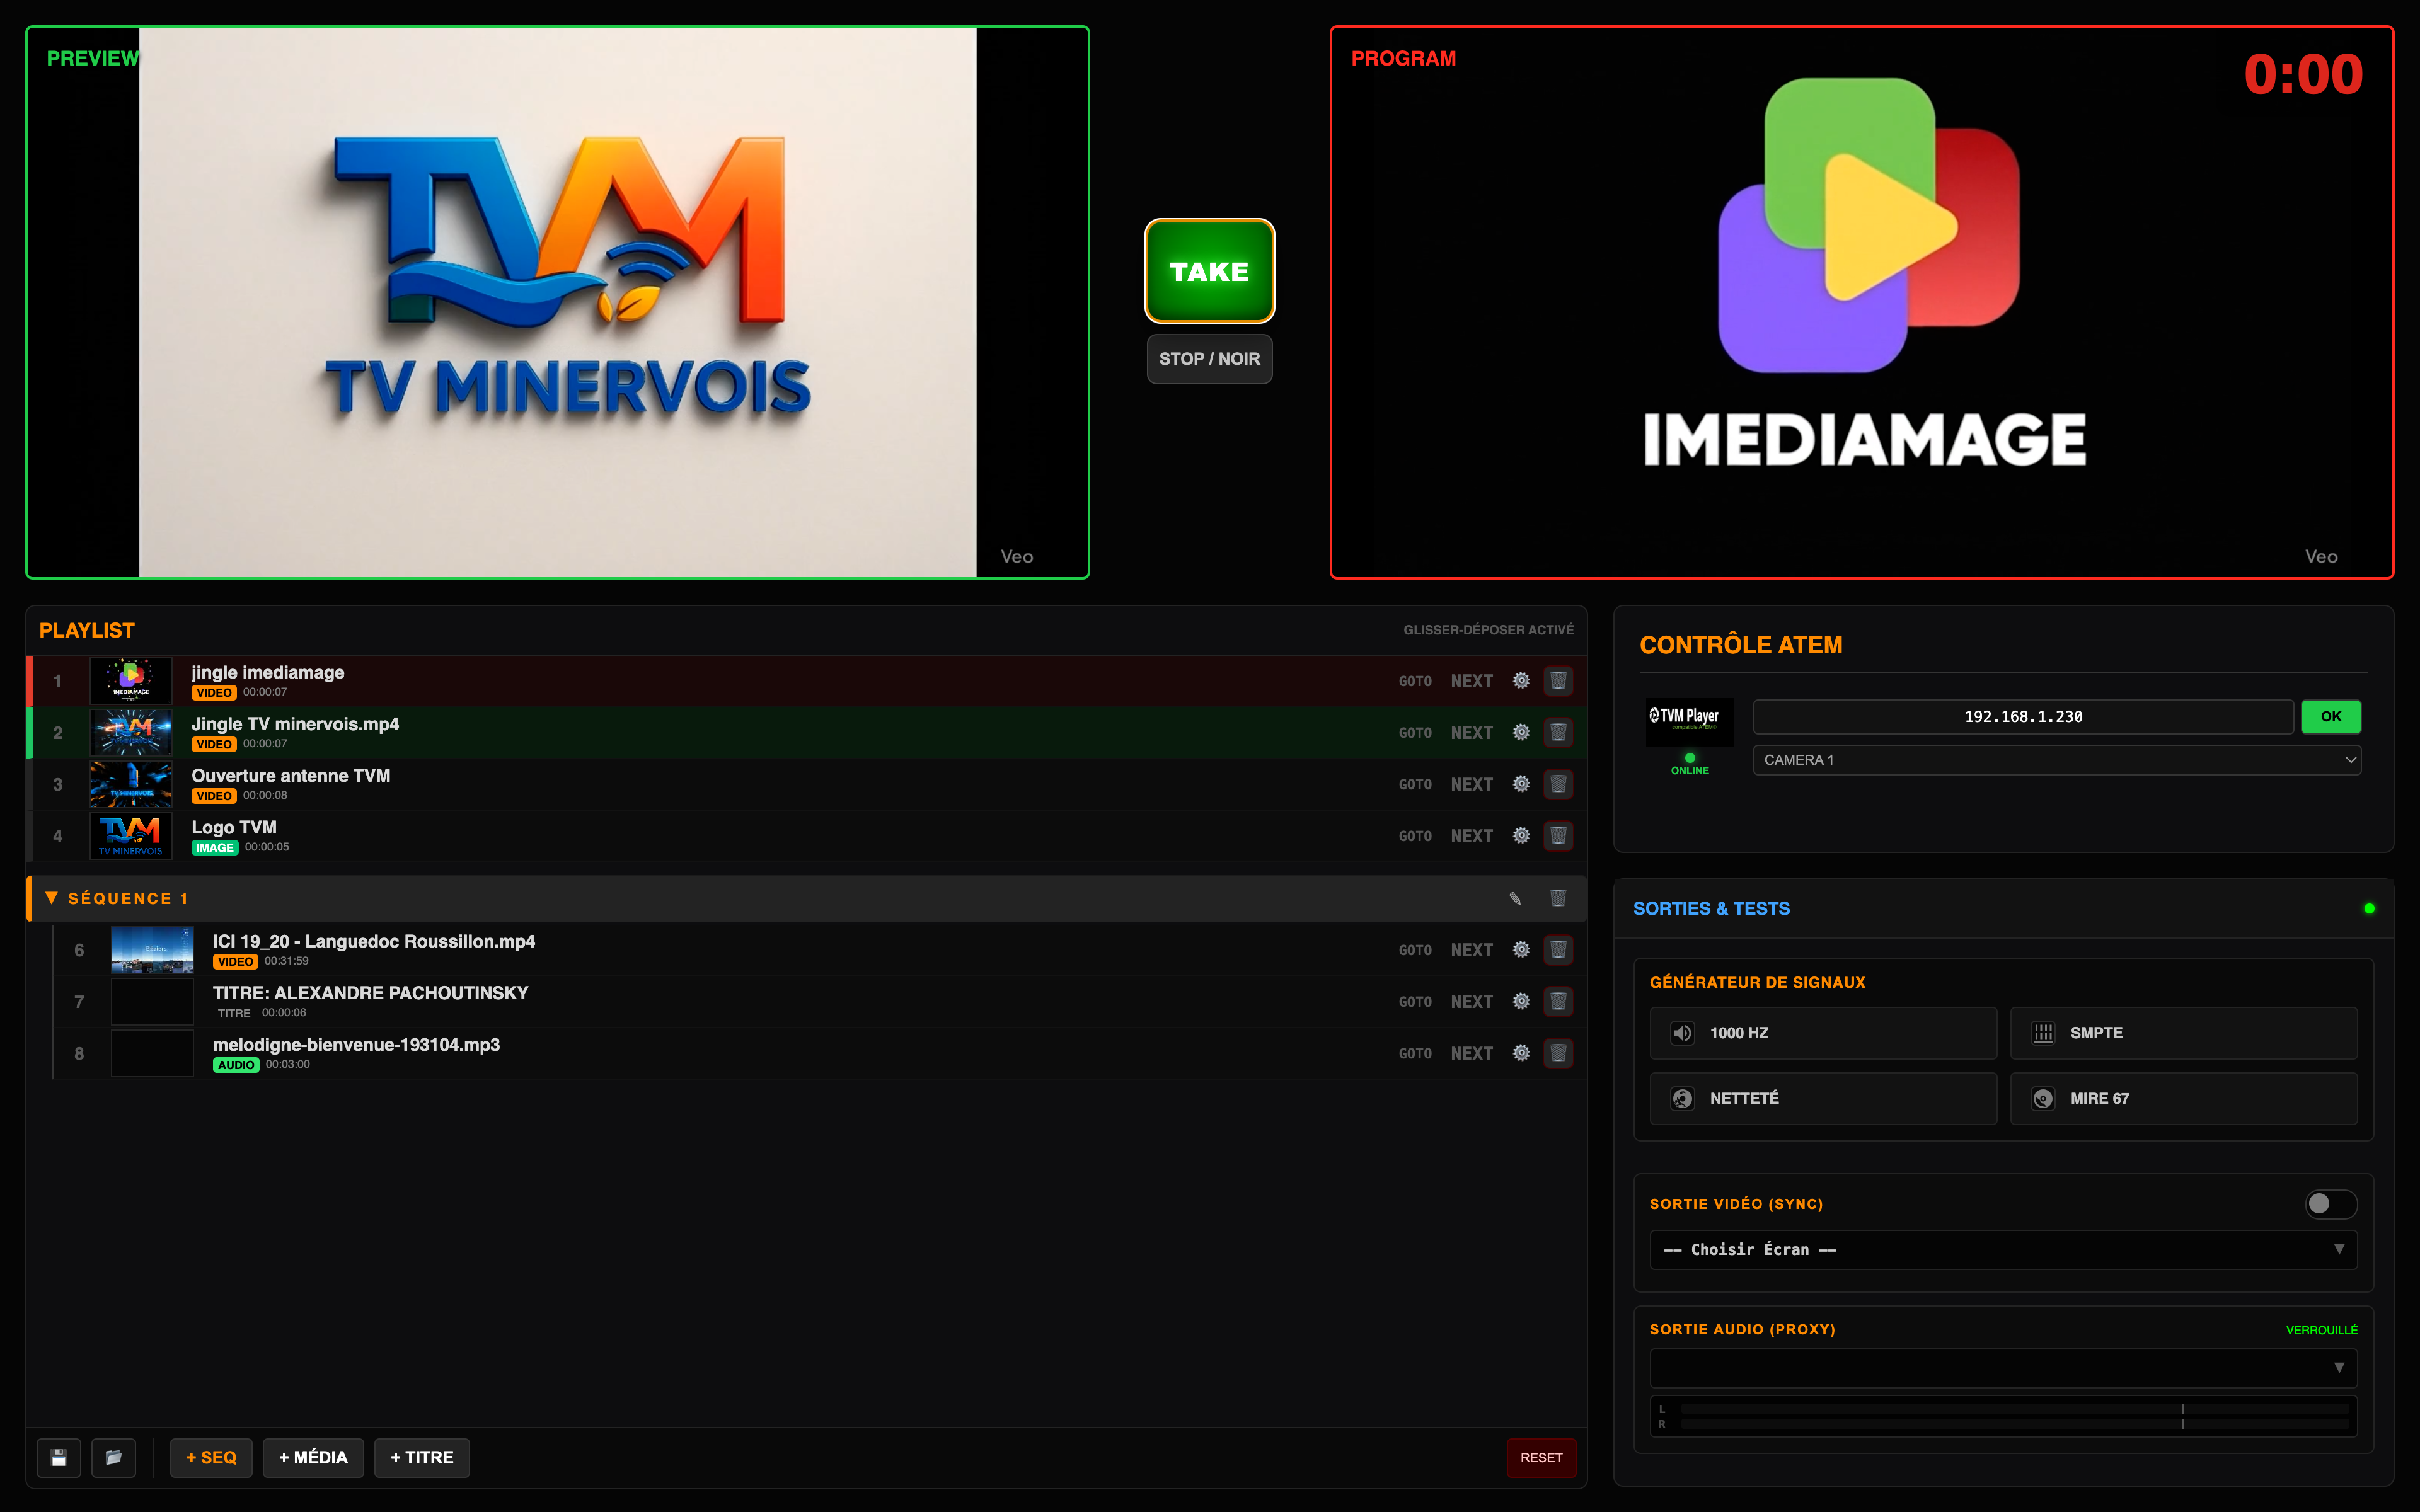This screenshot has width=2420, height=1512.
Task: Add a title with + TITRE
Action: coord(422,1458)
